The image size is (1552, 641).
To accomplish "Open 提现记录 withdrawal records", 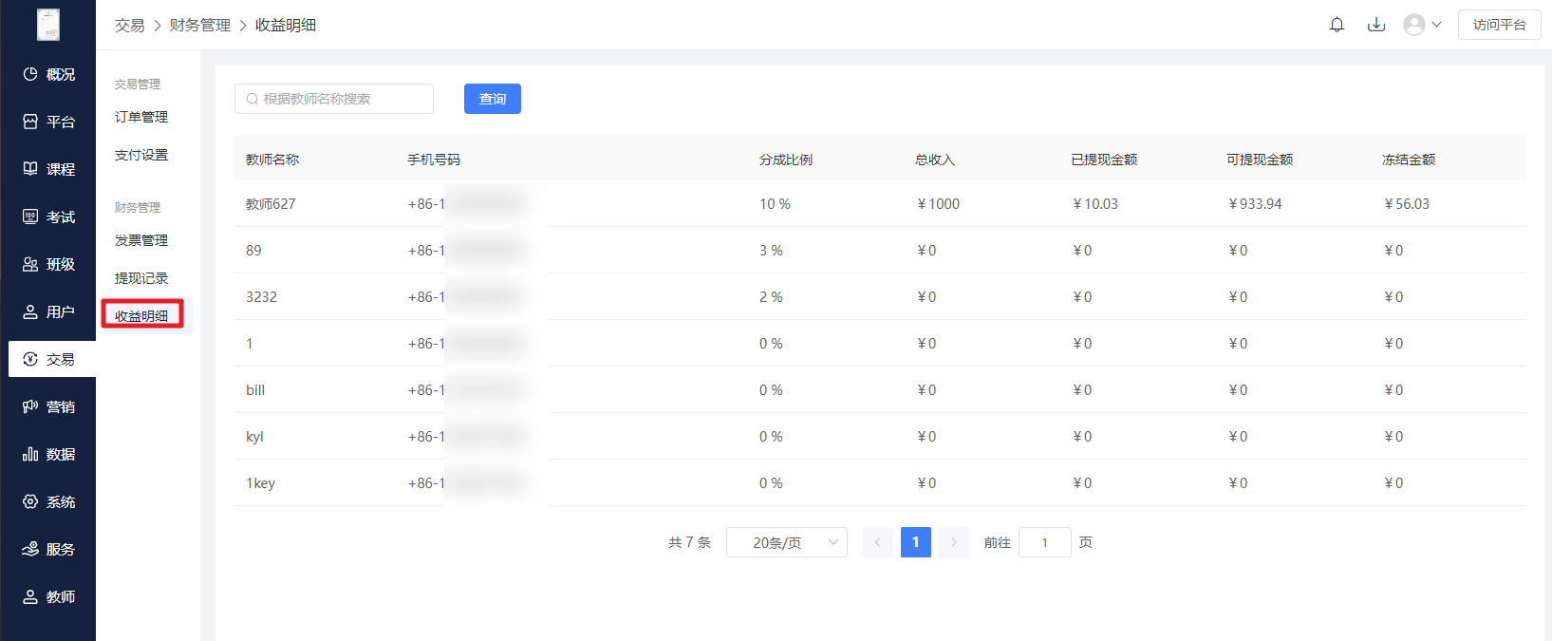I will click(x=141, y=278).
